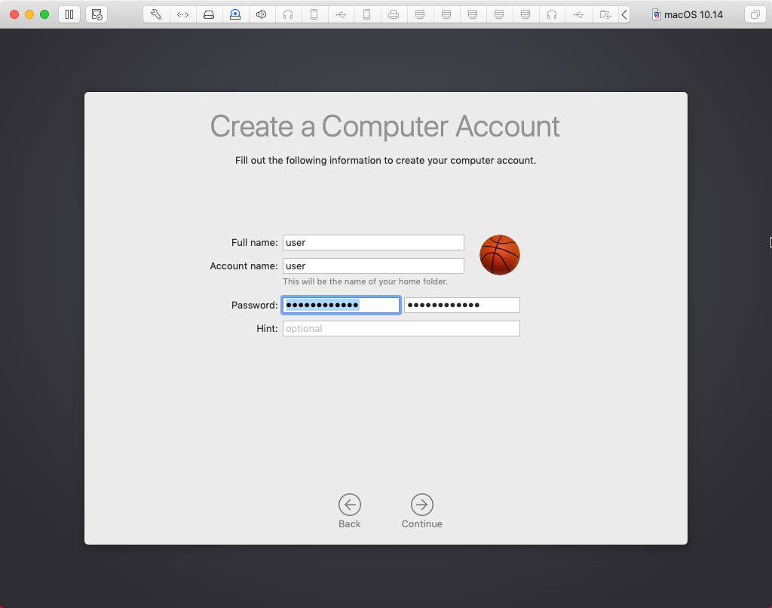Select the highlighted blue display icon
Viewport: 772px width, 608px height.
235,14
